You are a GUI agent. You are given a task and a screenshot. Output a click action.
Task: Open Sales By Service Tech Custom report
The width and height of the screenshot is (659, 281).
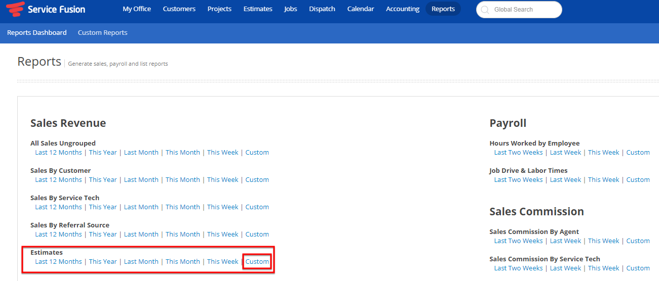point(257,207)
